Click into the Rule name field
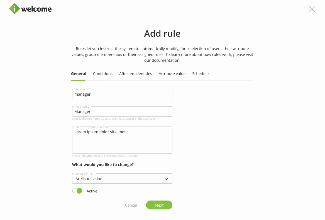This screenshot has width=325, height=220. 122,112
